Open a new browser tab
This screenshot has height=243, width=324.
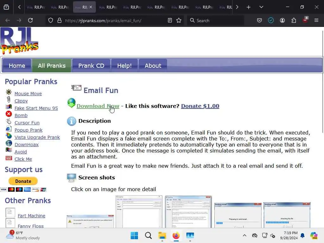pyautogui.click(x=249, y=7)
